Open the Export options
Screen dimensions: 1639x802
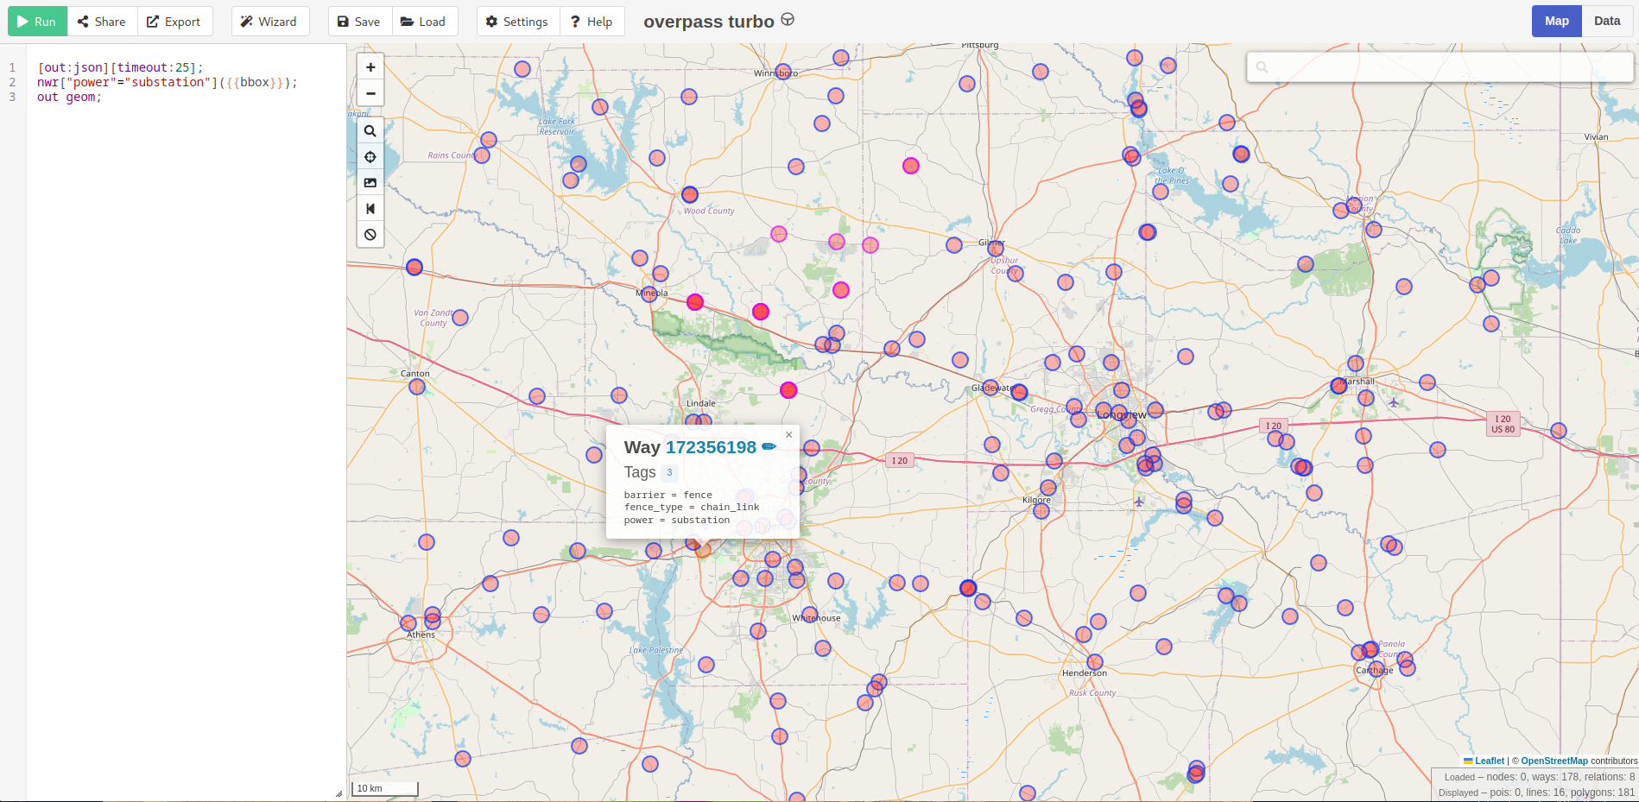click(x=174, y=22)
